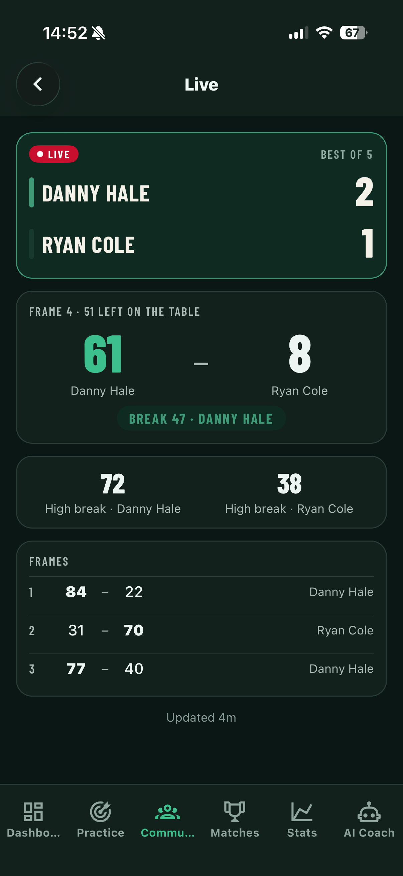Screen dimensions: 403x876
Task: Tap the silent bell status icon
Action: click(x=99, y=33)
